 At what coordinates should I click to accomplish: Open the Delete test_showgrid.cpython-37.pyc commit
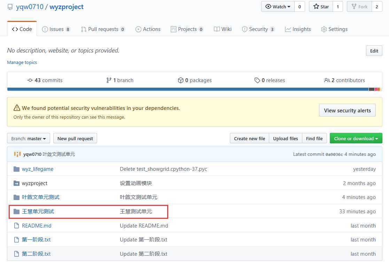pyautogui.click(x=163, y=169)
